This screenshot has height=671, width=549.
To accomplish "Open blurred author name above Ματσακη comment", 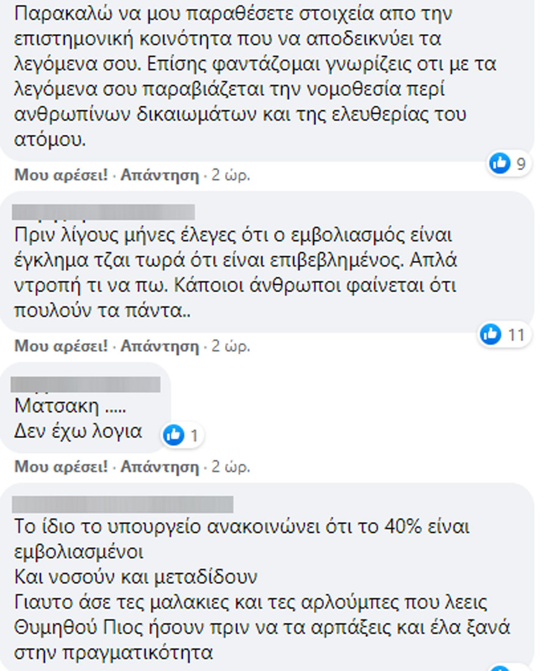I will click(85, 384).
